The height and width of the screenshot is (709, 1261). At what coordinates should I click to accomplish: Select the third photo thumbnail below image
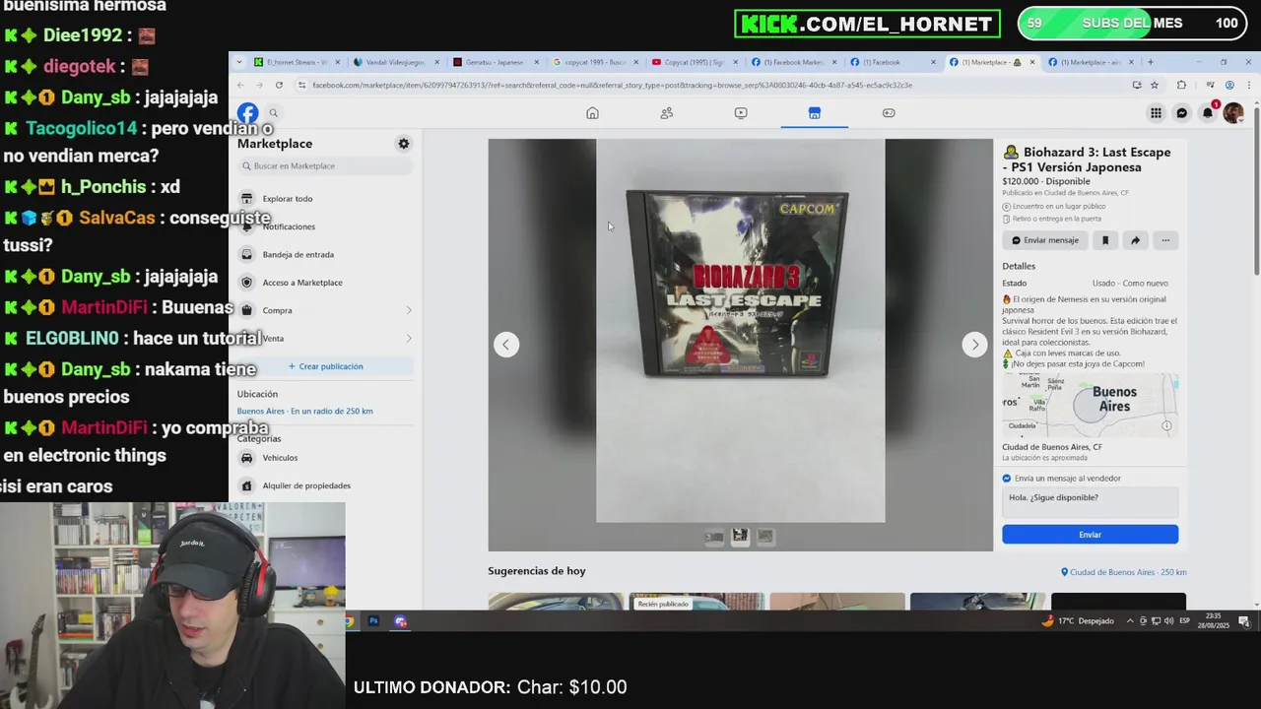pos(765,537)
